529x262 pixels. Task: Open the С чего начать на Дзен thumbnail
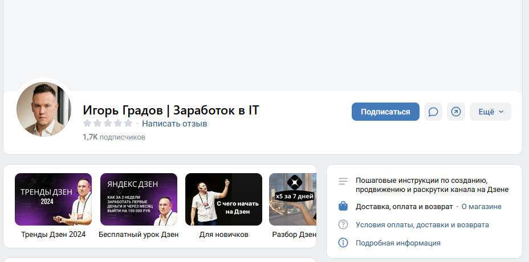pos(223,199)
